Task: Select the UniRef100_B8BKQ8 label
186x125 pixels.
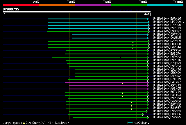Action: coord(167,44)
